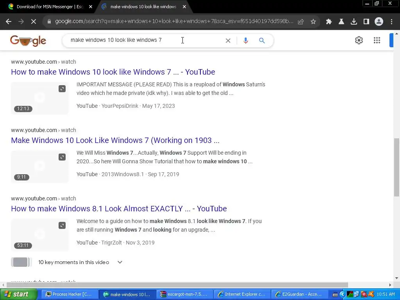Click the orange Avast tray icon
Image resolution: width=400 pixels, height=300 pixels.
[371, 295]
